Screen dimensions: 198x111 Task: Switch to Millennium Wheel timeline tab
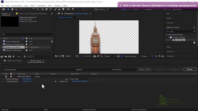point(14,61)
